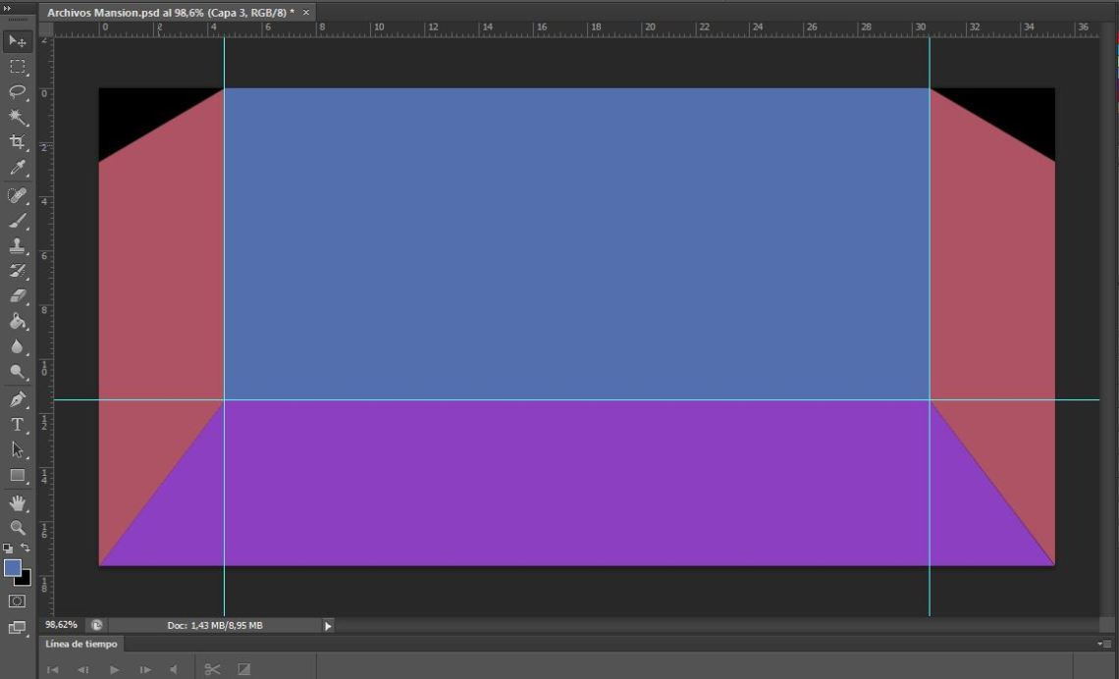Open the Línea de tiempo tab

(81, 645)
